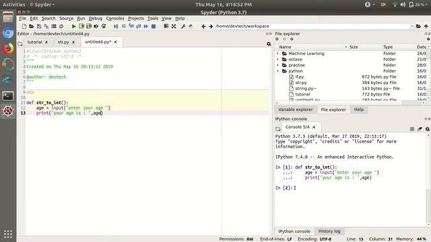The height and width of the screenshot is (242, 431).
Task: Switch to Variable explorer tab
Action: coord(295,110)
